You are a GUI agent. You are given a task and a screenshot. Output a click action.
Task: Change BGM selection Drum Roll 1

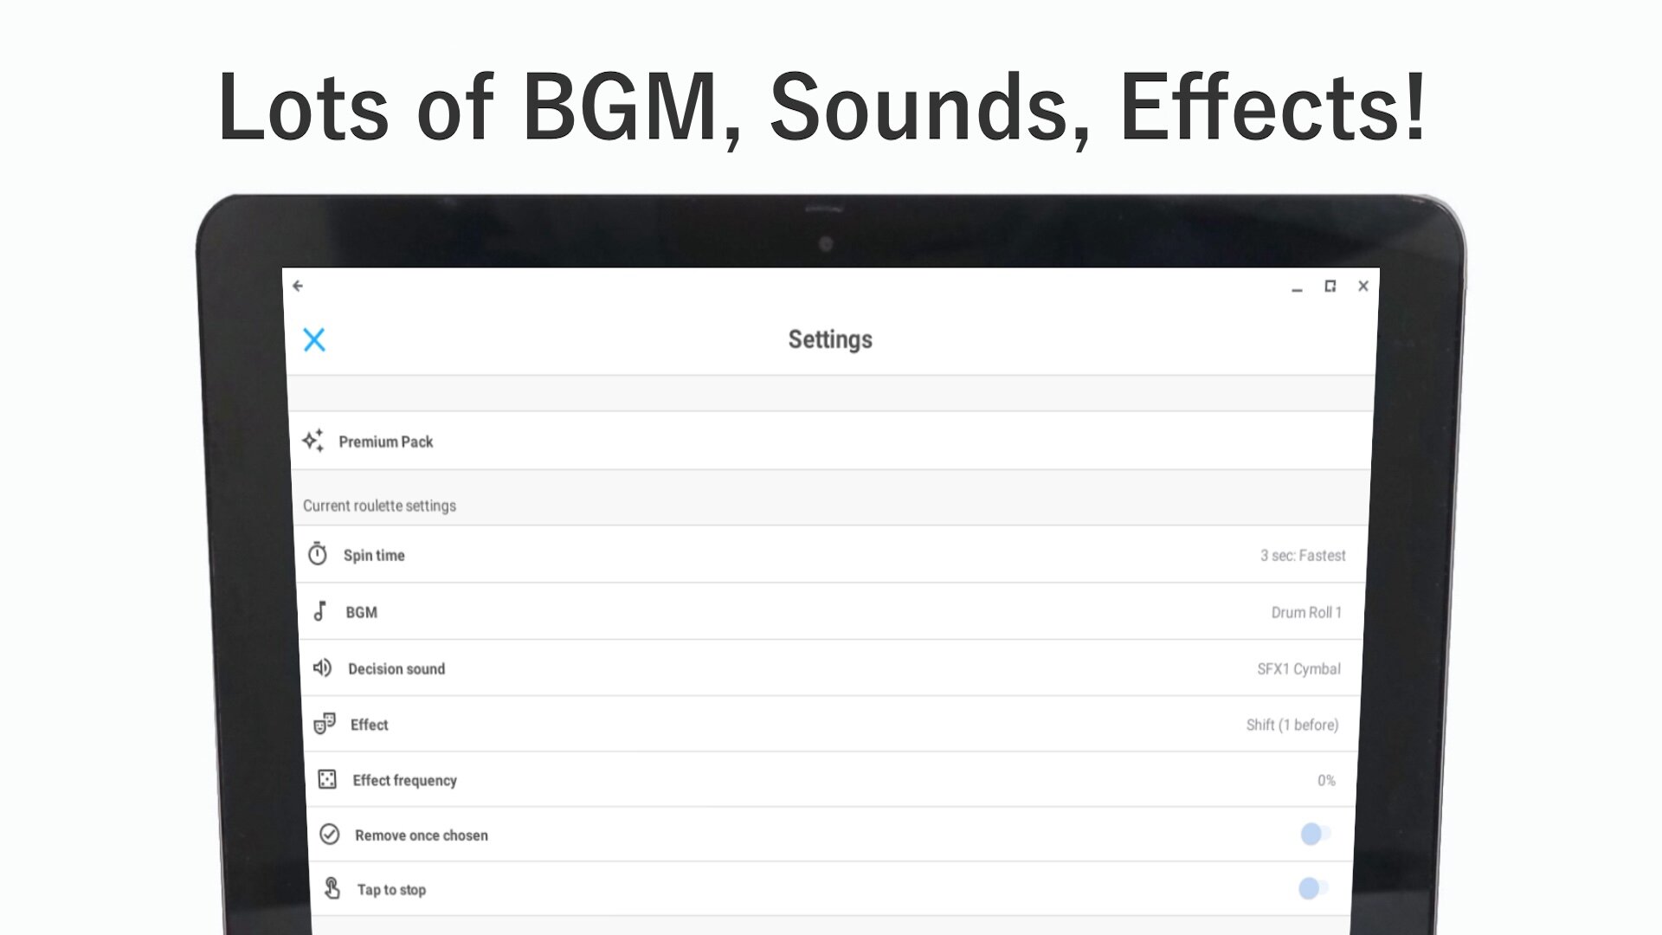click(1305, 612)
